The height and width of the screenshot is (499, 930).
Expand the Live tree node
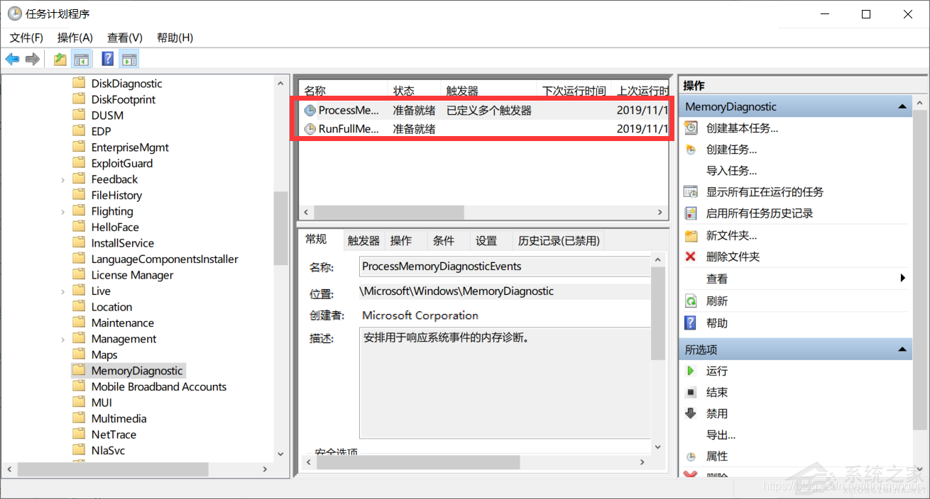[x=62, y=291]
